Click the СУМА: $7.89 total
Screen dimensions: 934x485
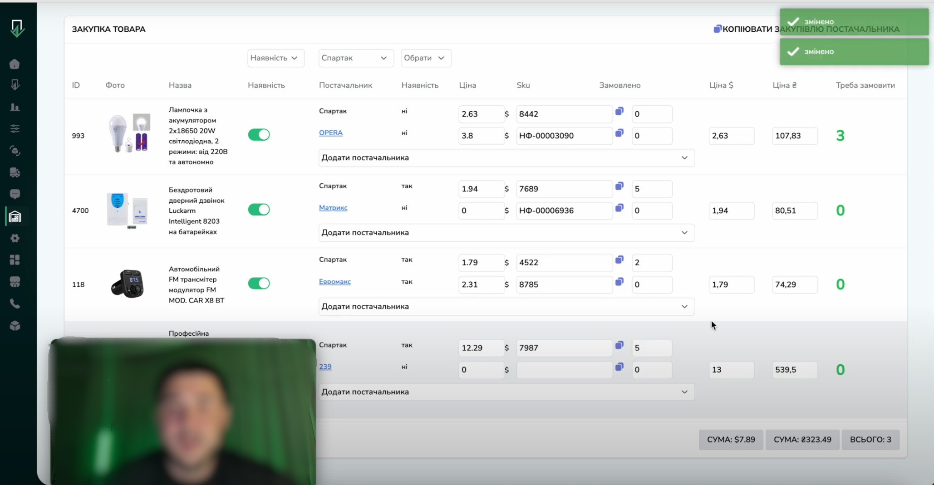click(x=731, y=440)
